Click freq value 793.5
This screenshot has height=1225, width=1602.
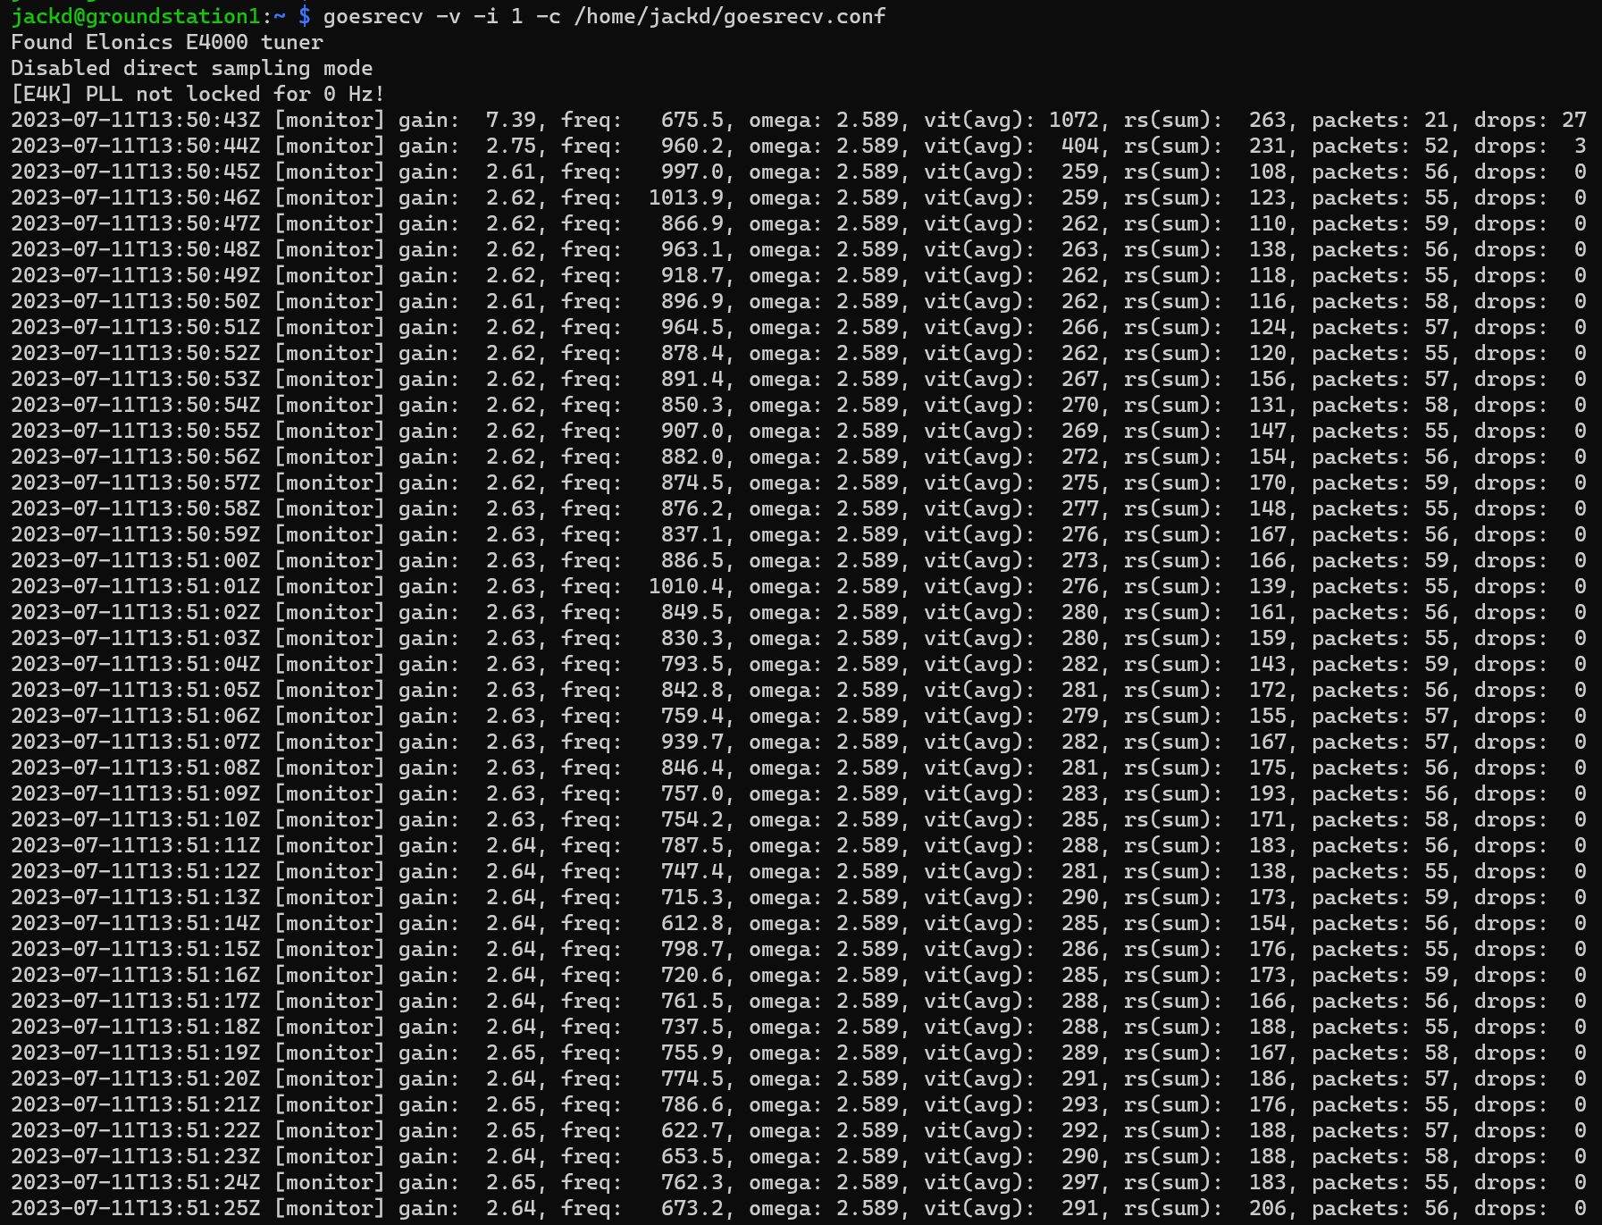[x=692, y=664]
